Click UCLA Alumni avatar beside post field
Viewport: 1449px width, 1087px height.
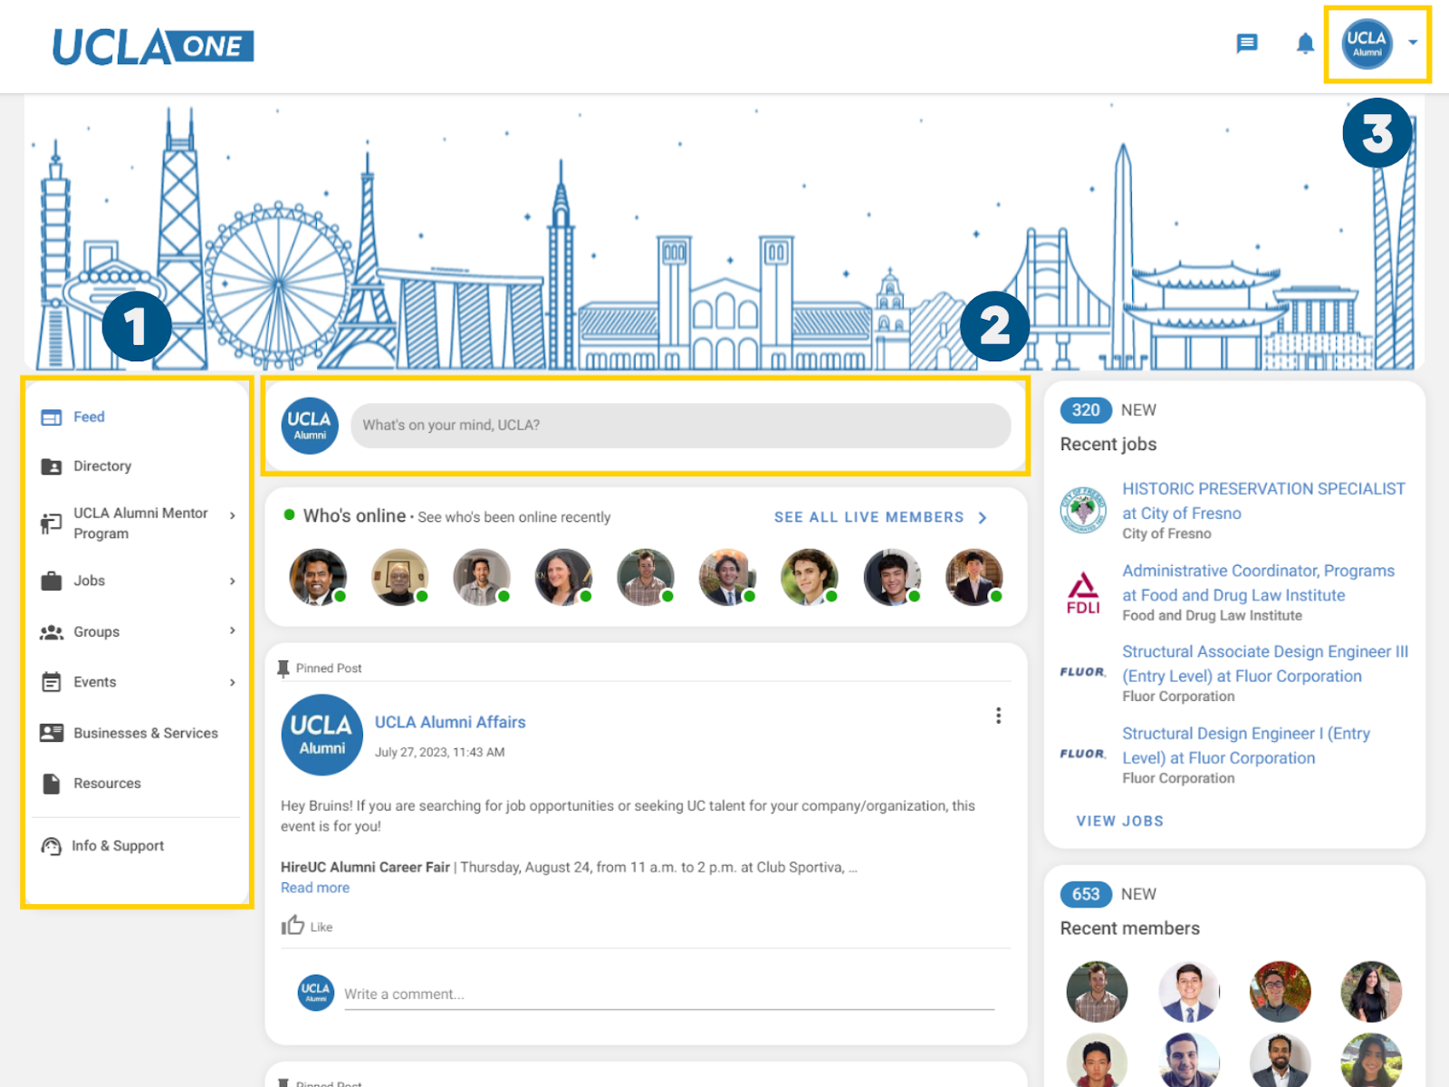(x=310, y=426)
